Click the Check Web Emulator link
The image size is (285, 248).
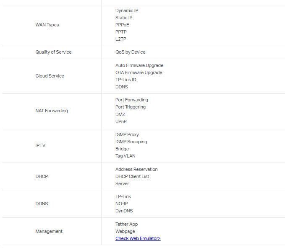pyautogui.click(x=138, y=238)
